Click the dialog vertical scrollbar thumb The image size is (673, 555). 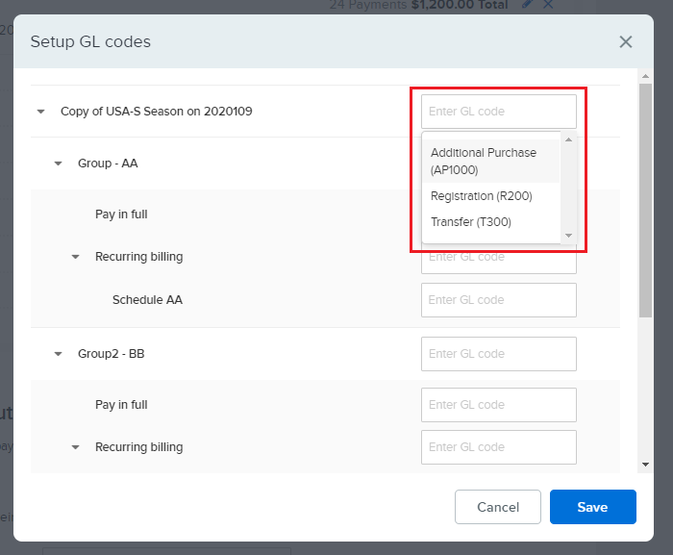(645, 201)
